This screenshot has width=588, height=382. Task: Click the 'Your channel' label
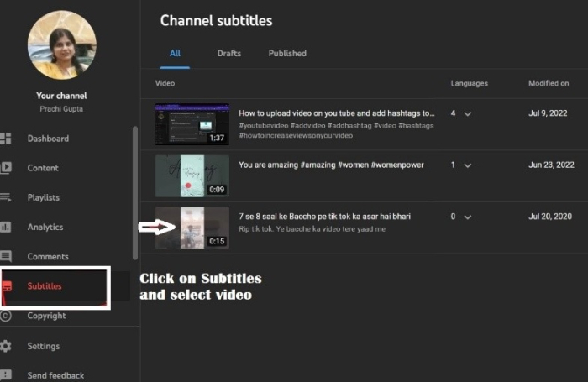(61, 96)
